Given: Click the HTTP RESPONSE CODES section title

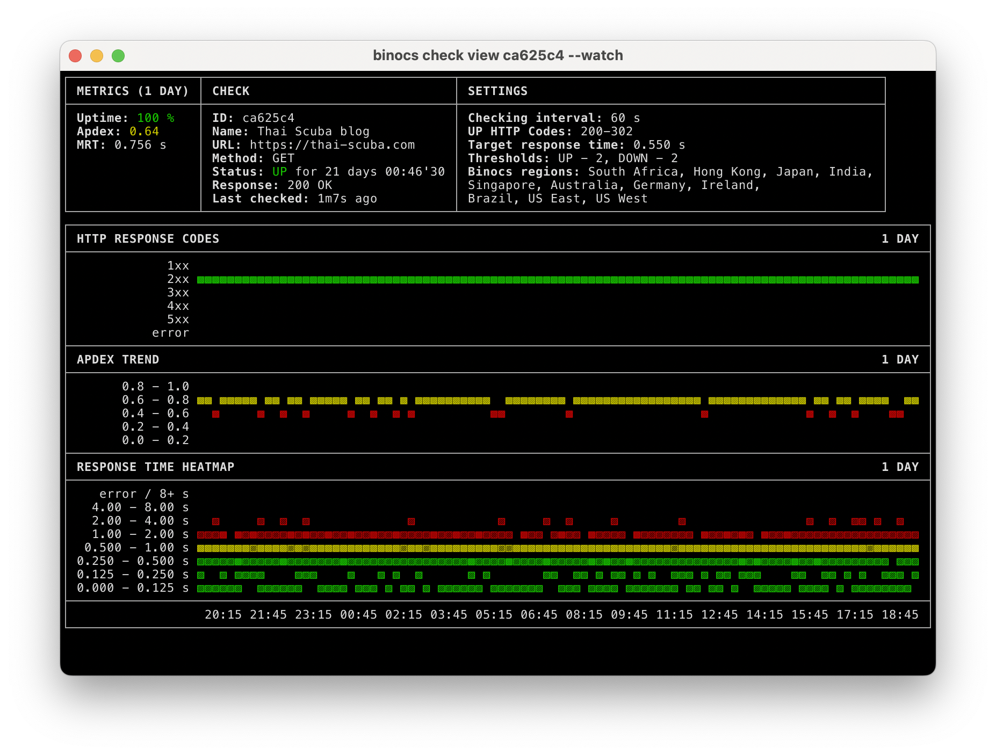Looking at the screenshot, I should tap(148, 239).
